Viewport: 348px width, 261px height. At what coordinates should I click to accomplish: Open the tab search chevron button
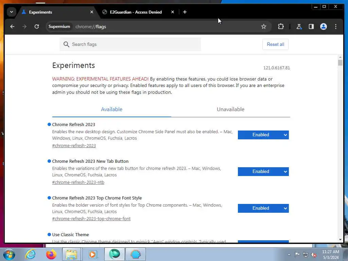[11, 12]
